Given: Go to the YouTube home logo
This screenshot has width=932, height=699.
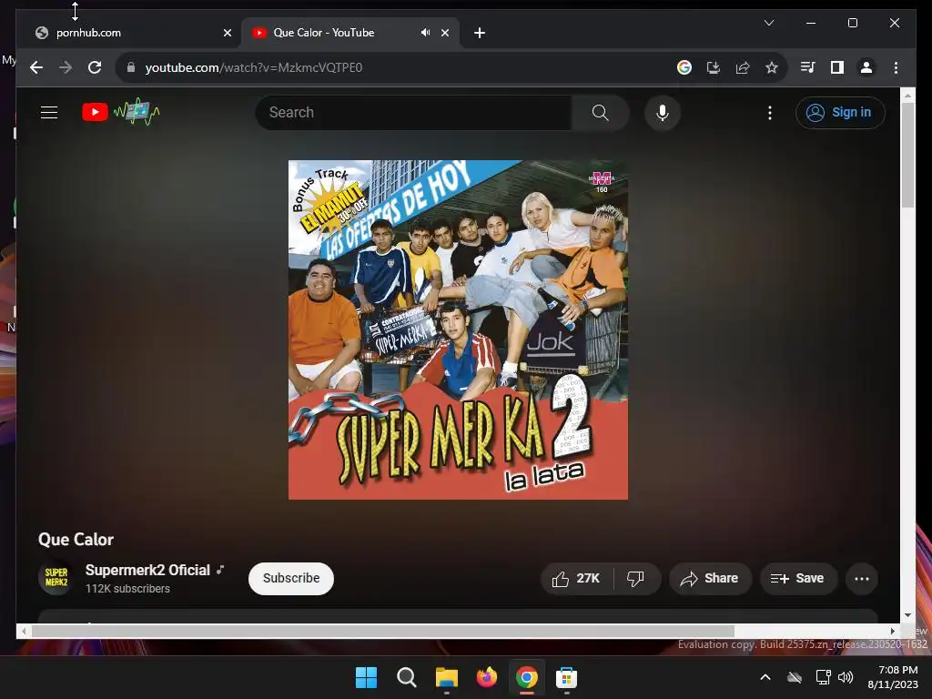Looking at the screenshot, I should pos(121,112).
